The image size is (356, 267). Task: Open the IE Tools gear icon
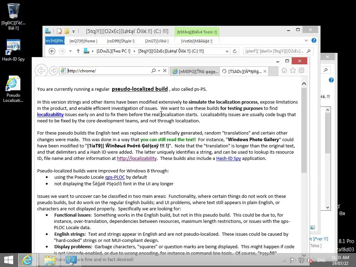tap(301, 70)
